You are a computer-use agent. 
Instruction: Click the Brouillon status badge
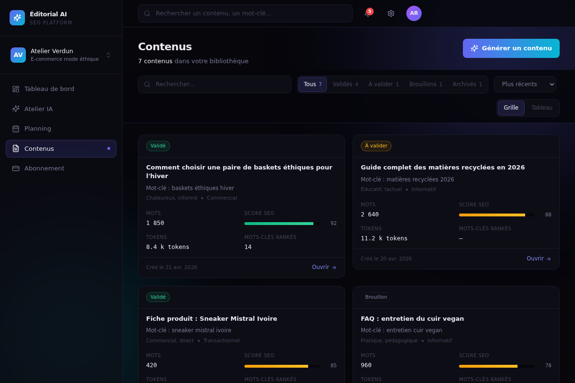[376, 297]
